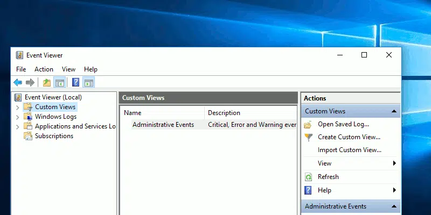The image size is (431, 215).
Task: Toggle the Show/Hide Action Pane icon
Action: tap(89, 82)
